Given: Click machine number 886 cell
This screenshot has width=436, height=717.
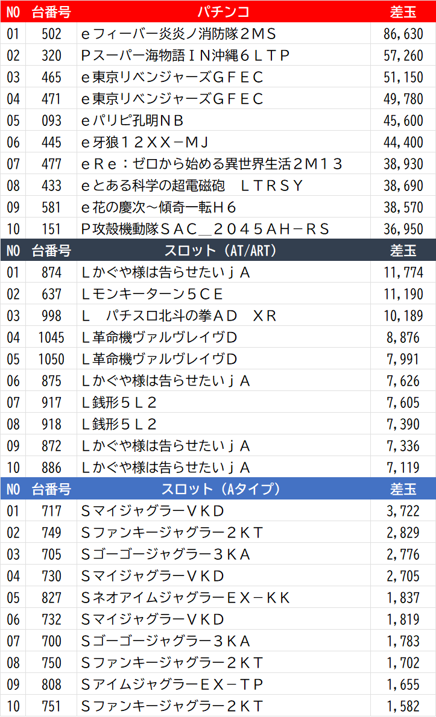Looking at the screenshot, I should click(x=51, y=468).
